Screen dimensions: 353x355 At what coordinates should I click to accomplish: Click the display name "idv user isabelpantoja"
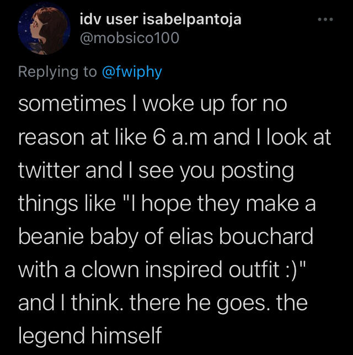(161, 20)
